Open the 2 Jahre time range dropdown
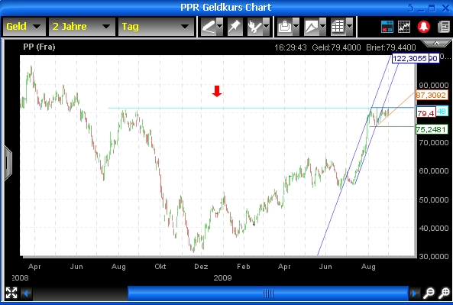 point(82,27)
